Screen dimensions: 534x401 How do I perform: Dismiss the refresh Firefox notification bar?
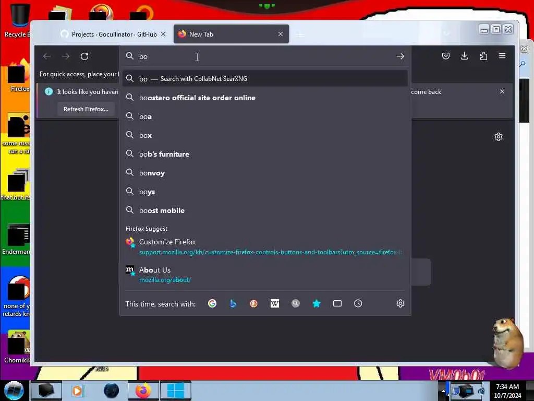(502, 91)
